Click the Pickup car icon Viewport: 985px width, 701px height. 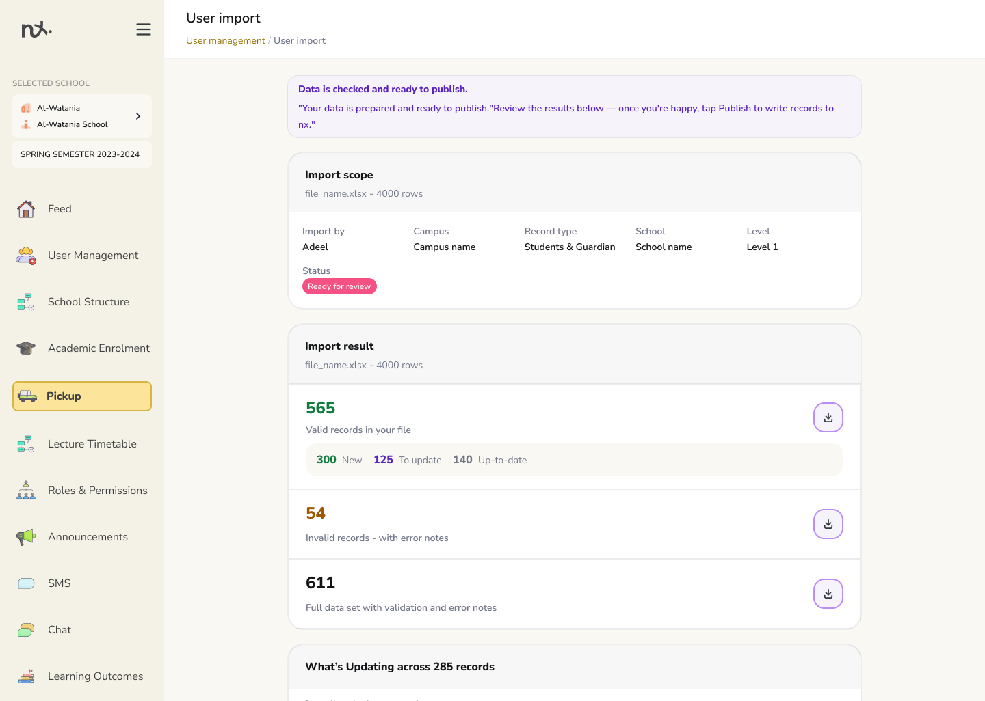point(27,396)
